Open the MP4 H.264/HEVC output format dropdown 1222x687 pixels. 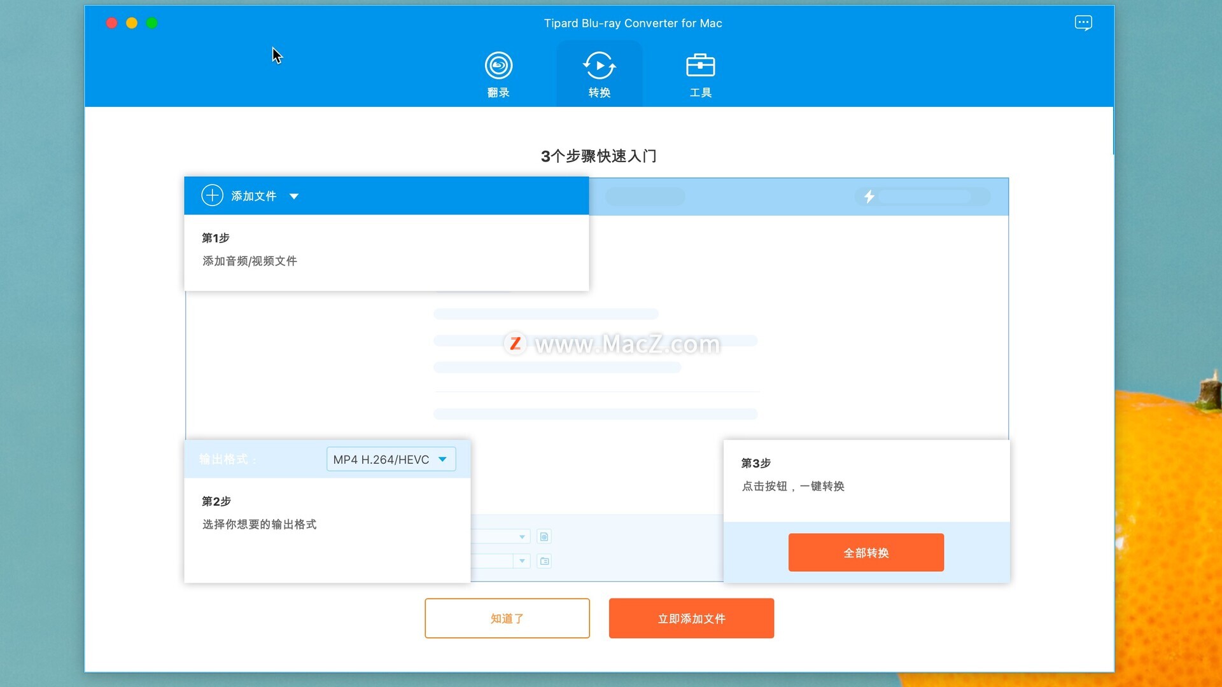[391, 459]
